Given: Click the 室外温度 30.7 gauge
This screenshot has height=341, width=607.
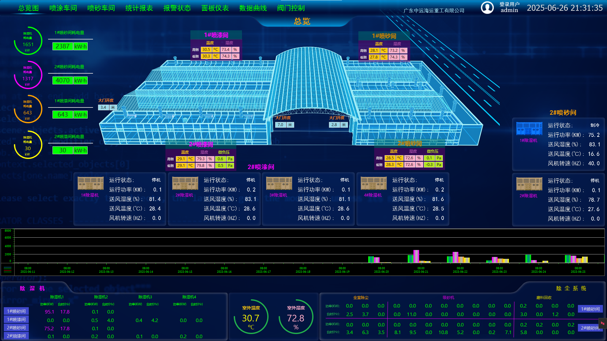Looking at the screenshot, I should (x=251, y=317).
